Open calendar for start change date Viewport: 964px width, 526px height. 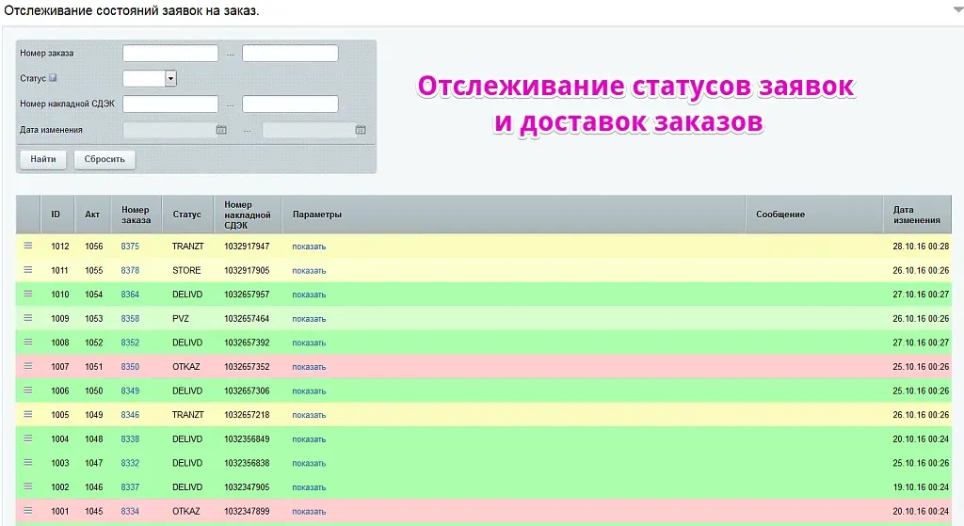(x=221, y=130)
